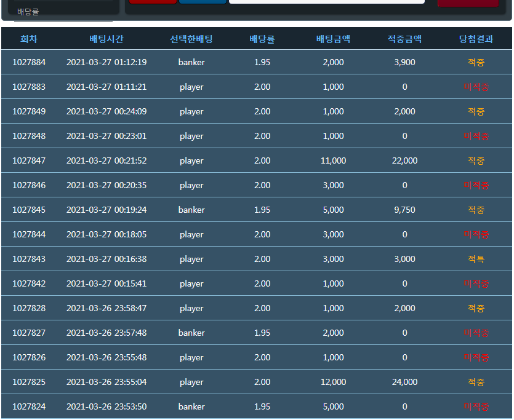Click the 배당률 label in top panel
This screenshot has width=514, height=420.
point(28,12)
